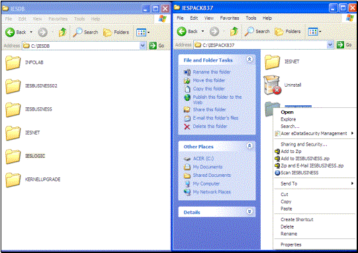Click Folders button in IESPACK837 toolbar

click(x=288, y=32)
